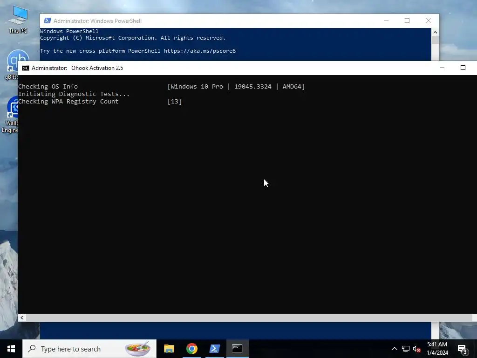Screen dimensions: 477x358
Task: Select the This PC desktop icon
Action: click(x=18, y=20)
